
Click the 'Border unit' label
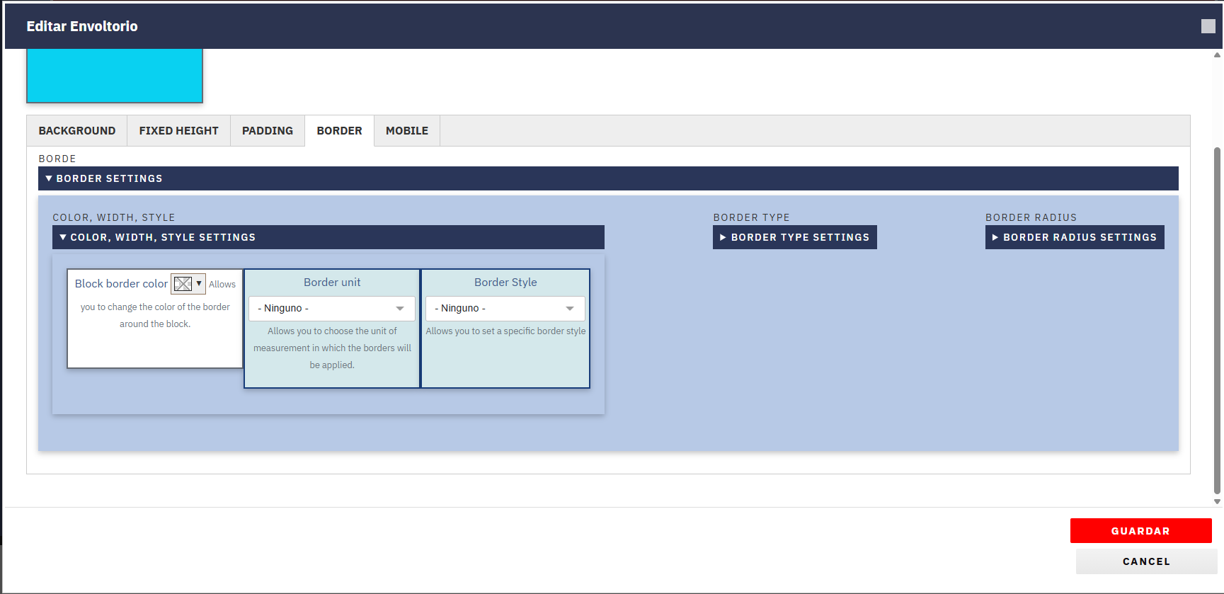click(332, 282)
